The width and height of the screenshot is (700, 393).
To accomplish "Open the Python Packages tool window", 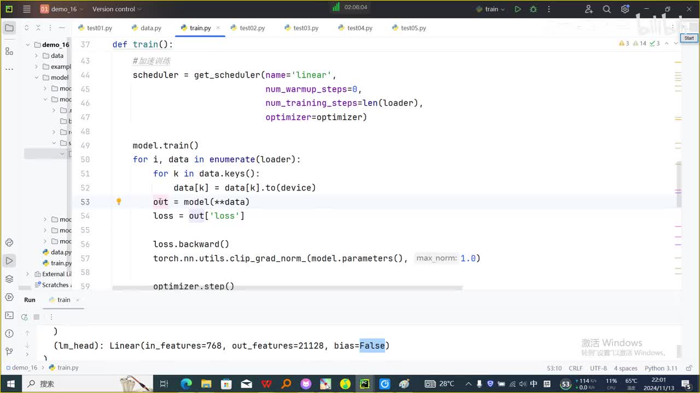I will (x=9, y=279).
